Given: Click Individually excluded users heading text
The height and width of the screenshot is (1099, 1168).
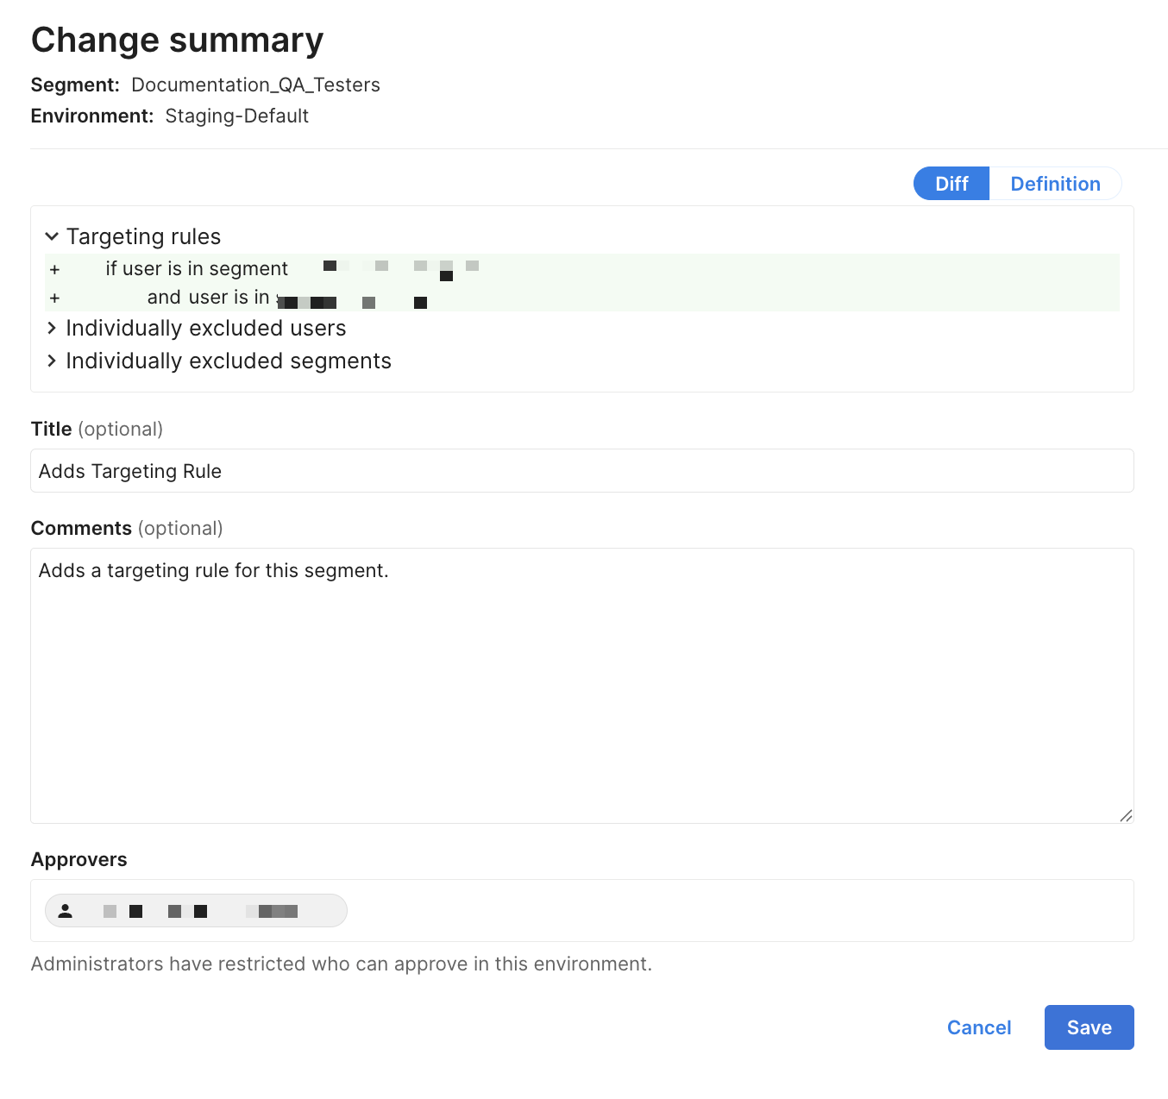Looking at the screenshot, I should pos(205,329).
